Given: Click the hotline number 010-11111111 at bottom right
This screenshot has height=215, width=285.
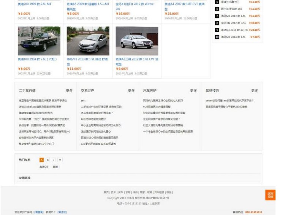Looking at the screenshot, I should (x=254, y=212).
